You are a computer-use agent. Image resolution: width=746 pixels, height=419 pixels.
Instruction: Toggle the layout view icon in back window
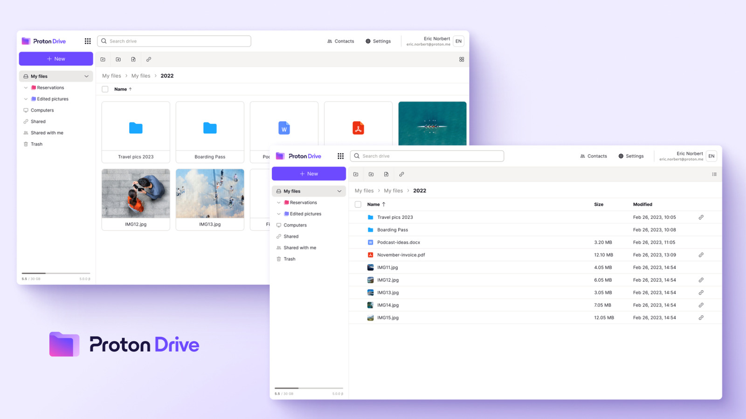click(462, 60)
